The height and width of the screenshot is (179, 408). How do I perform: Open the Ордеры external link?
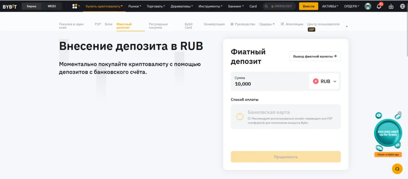[267, 24]
